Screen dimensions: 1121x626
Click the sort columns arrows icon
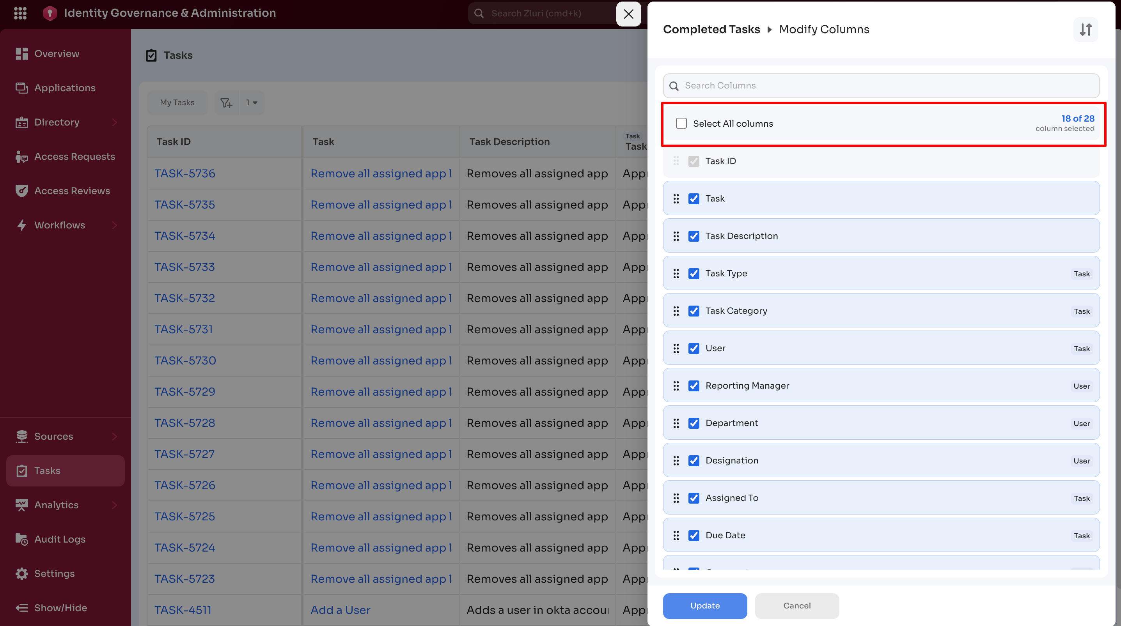pyautogui.click(x=1086, y=30)
